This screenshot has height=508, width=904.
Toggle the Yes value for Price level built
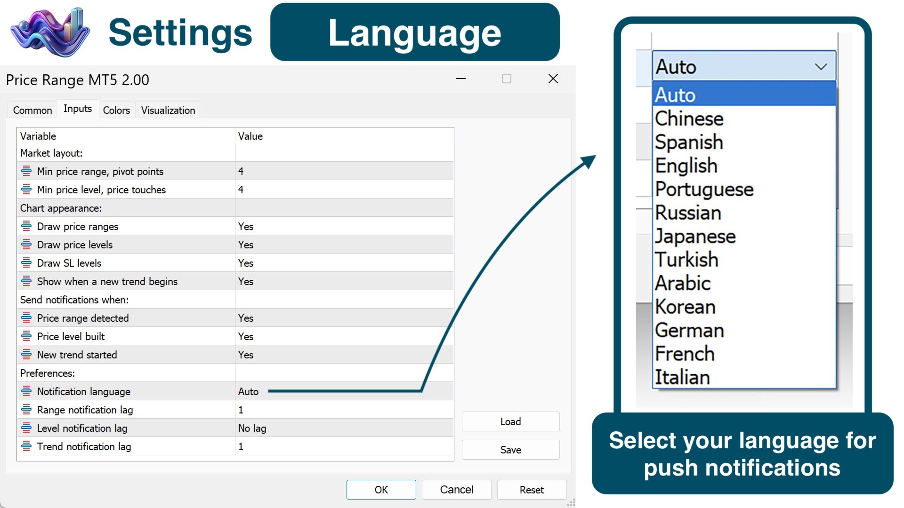(x=344, y=336)
